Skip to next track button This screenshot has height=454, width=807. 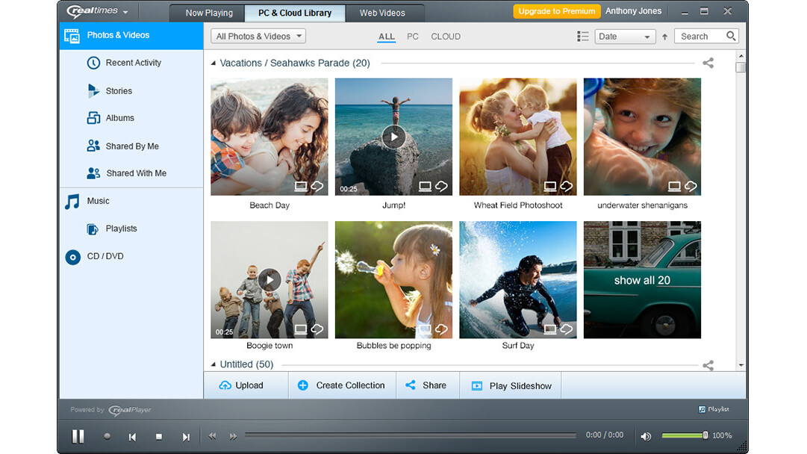coord(186,437)
